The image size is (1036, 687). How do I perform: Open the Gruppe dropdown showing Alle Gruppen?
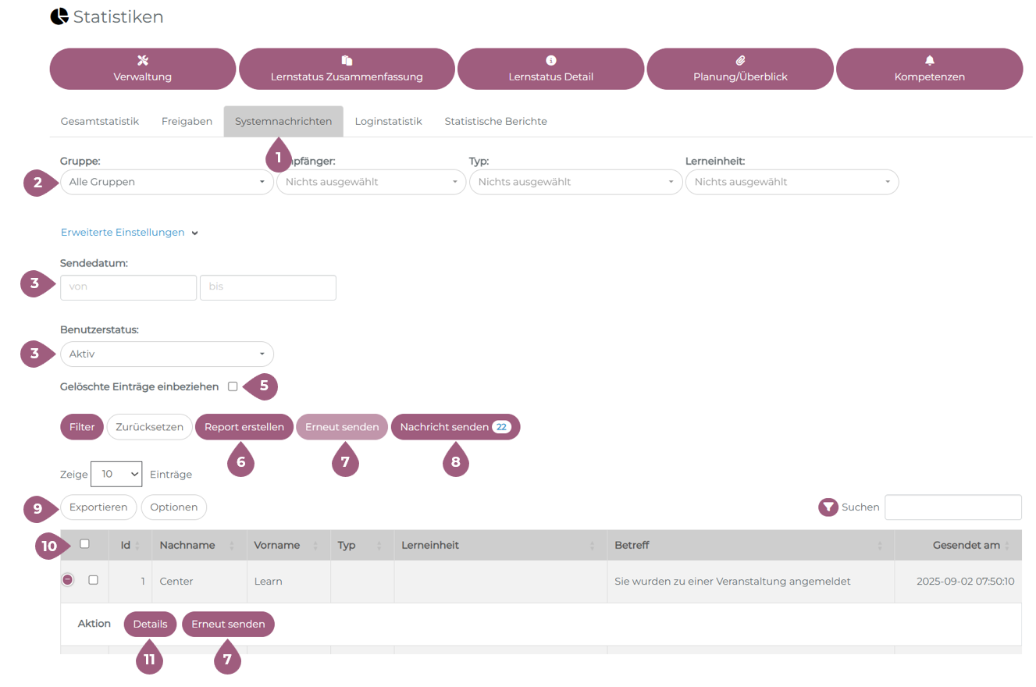point(166,182)
